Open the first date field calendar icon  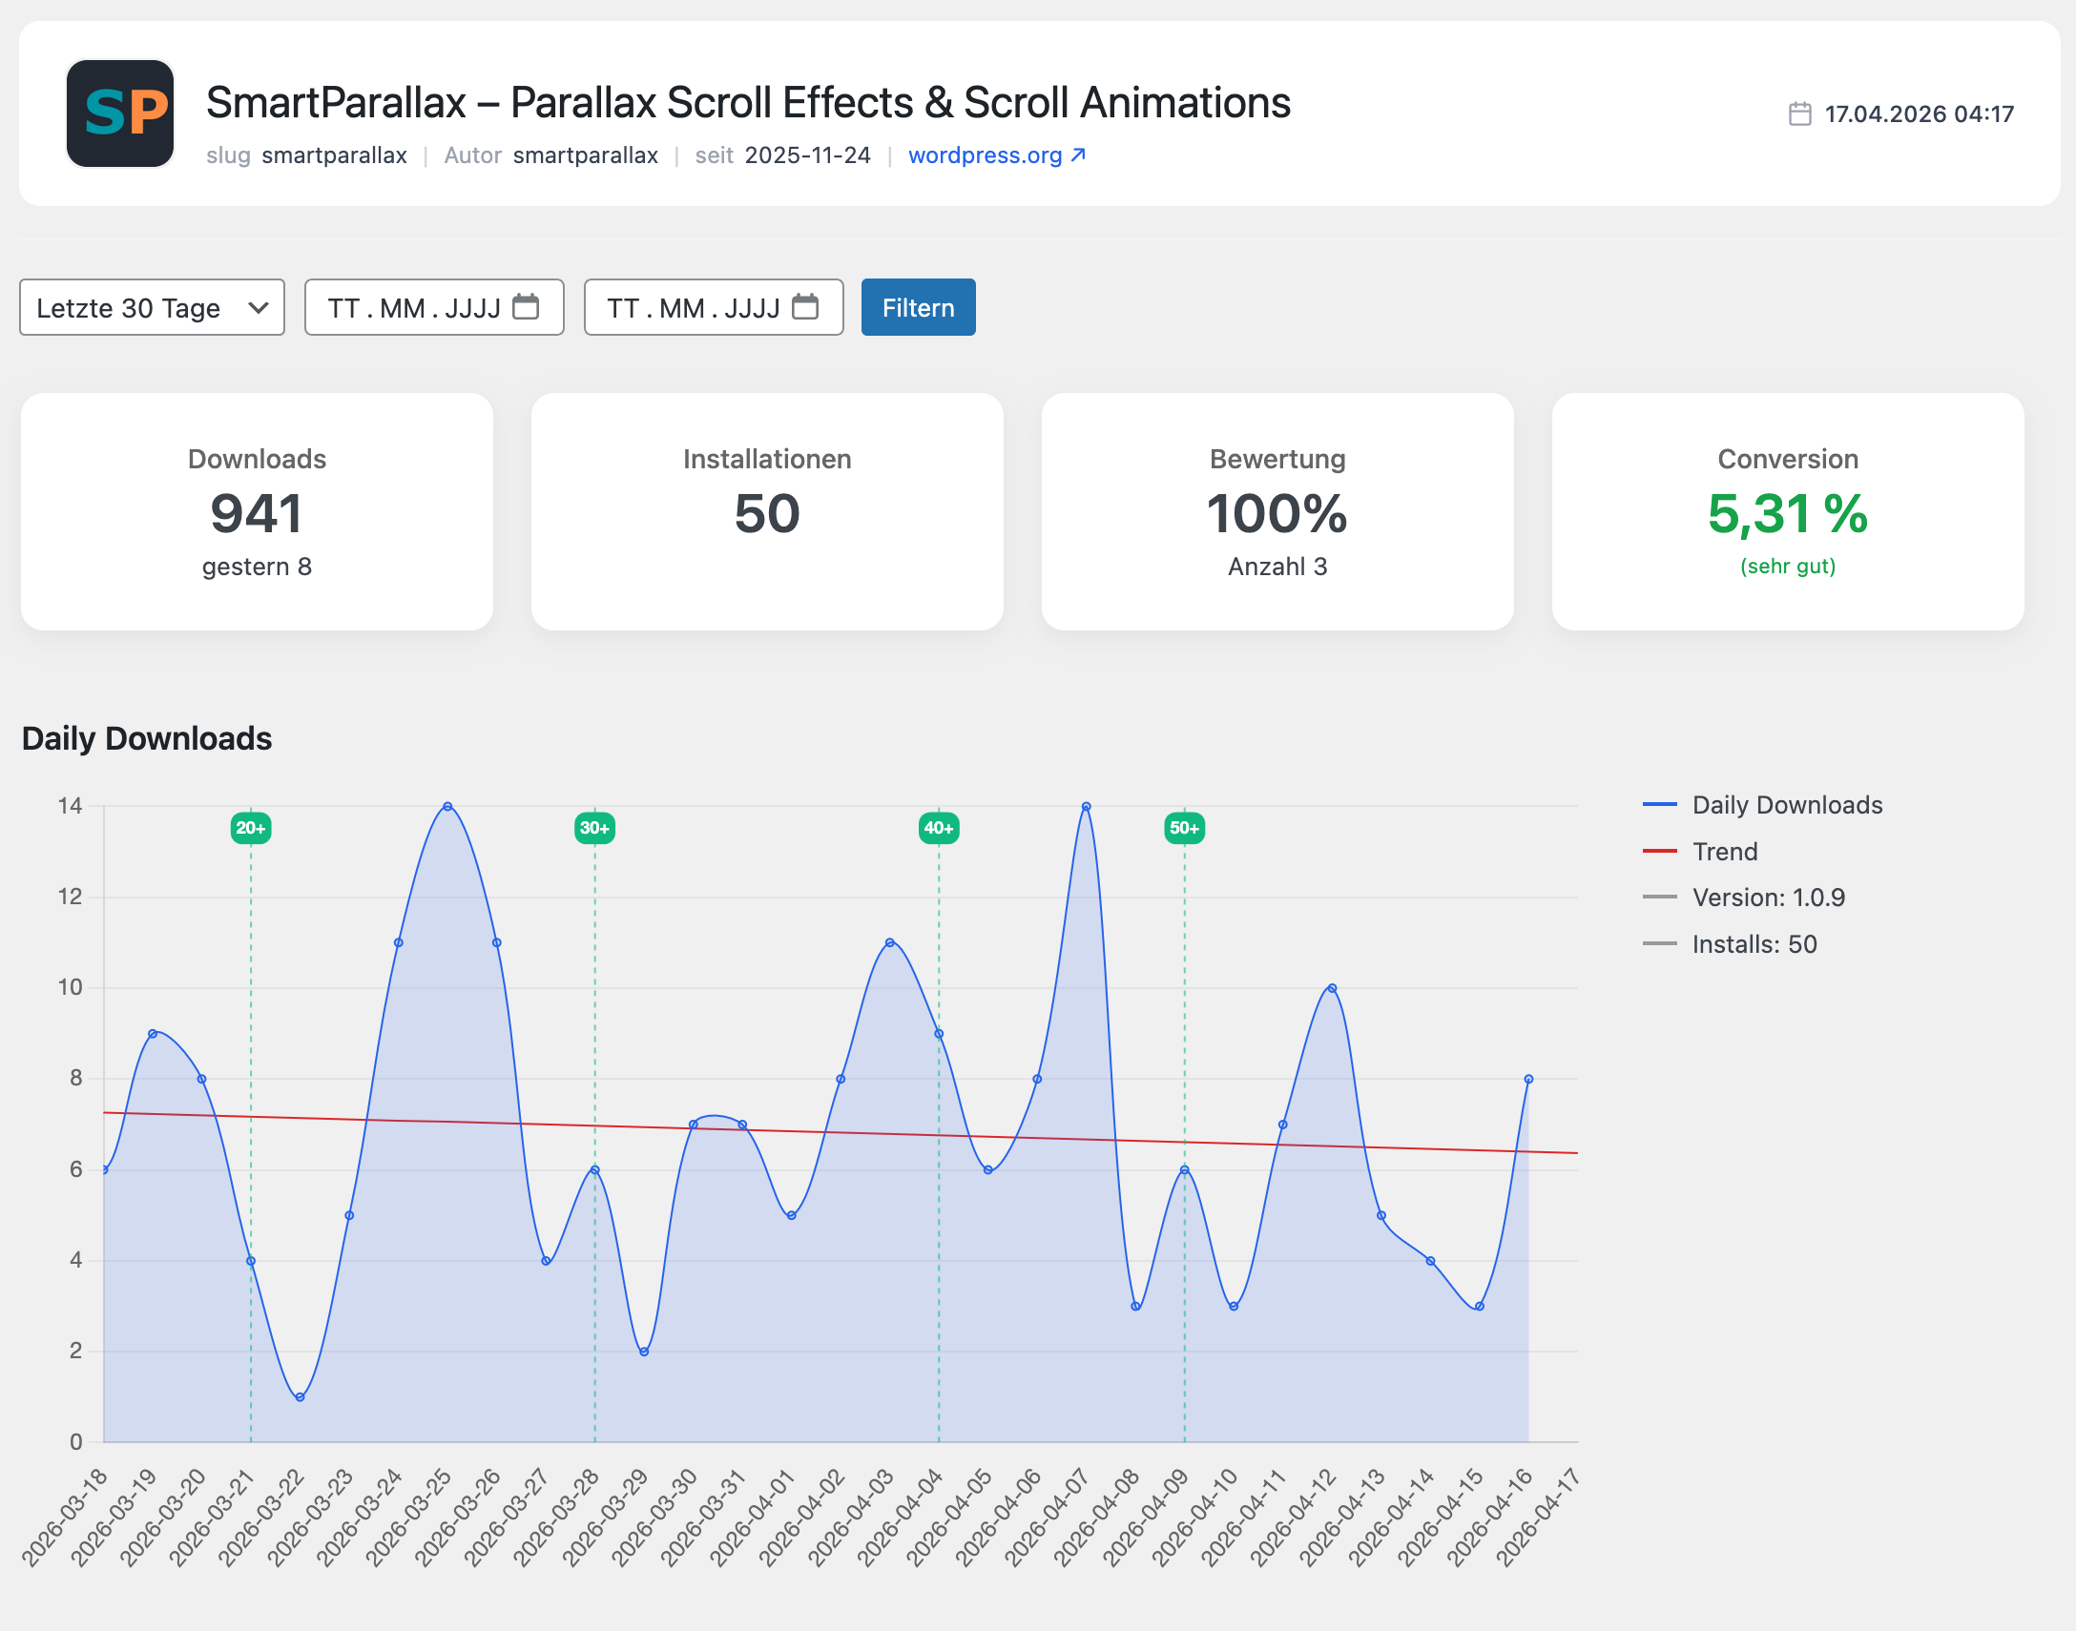click(527, 307)
